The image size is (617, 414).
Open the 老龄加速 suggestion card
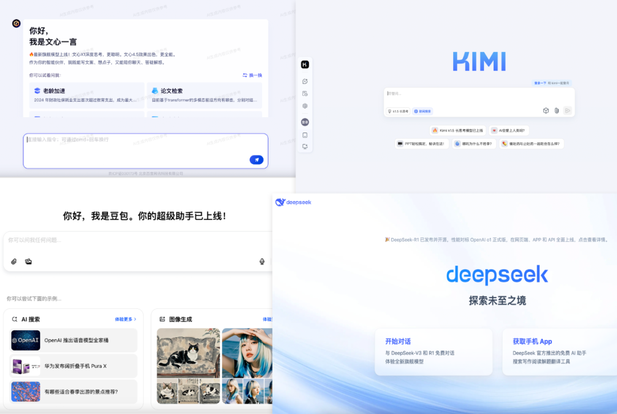pos(87,95)
